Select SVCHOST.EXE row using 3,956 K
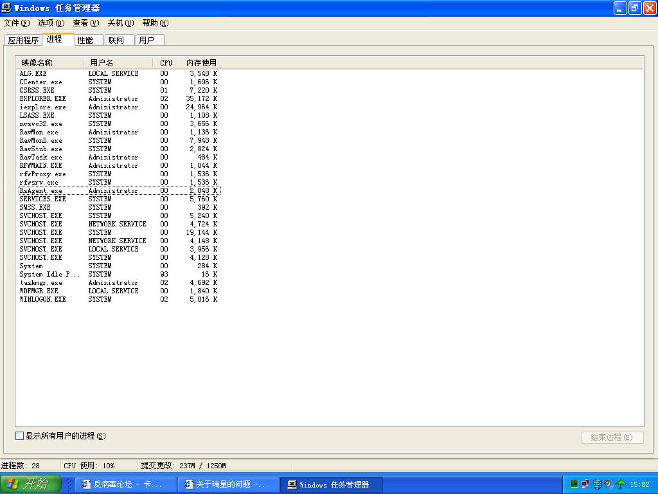The width and height of the screenshot is (658, 494). 119,250
